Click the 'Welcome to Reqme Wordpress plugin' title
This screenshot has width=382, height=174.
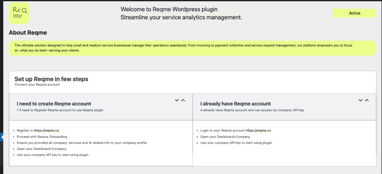click(169, 9)
